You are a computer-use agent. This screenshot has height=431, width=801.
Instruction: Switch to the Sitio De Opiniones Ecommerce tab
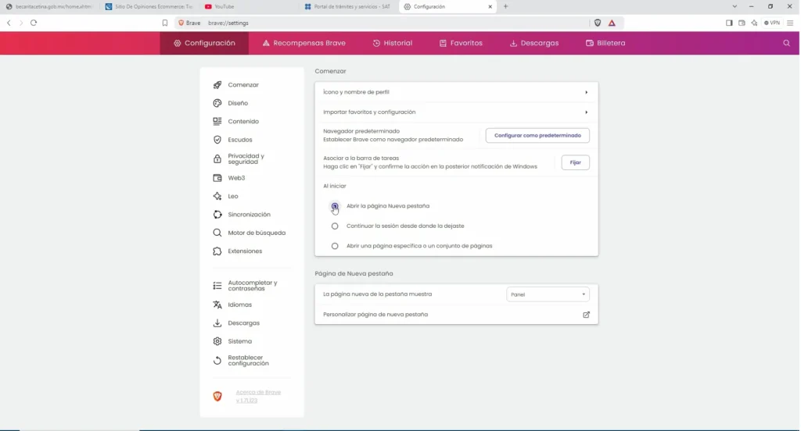tap(149, 6)
